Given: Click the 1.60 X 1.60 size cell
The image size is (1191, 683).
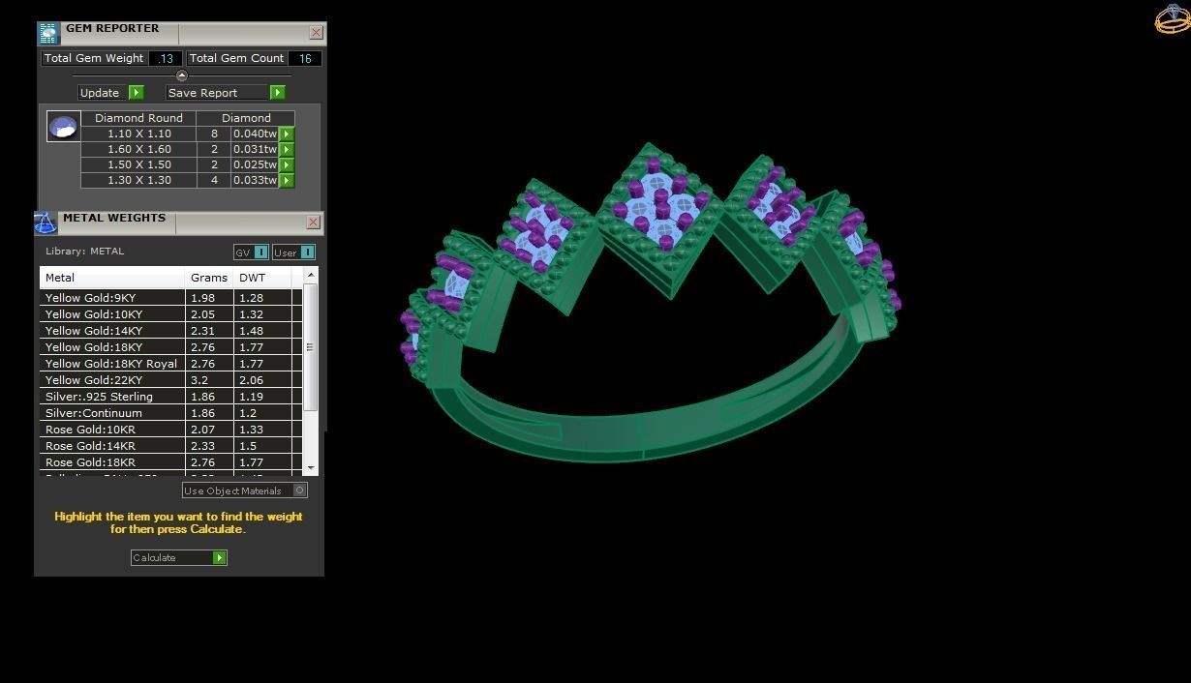Looking at the screenshot, I should [138, 150].
